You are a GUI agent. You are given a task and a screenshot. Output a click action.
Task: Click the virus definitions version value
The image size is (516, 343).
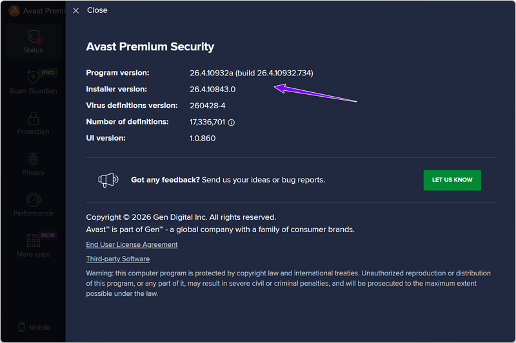click(x=207, y=106)
